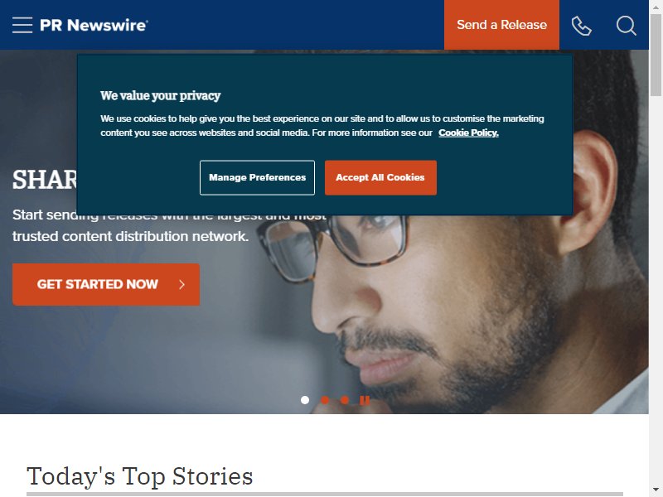This screenshot has height=497, width=663.
Task: Open the phone contact icon
Action: [x=582, y=26]
